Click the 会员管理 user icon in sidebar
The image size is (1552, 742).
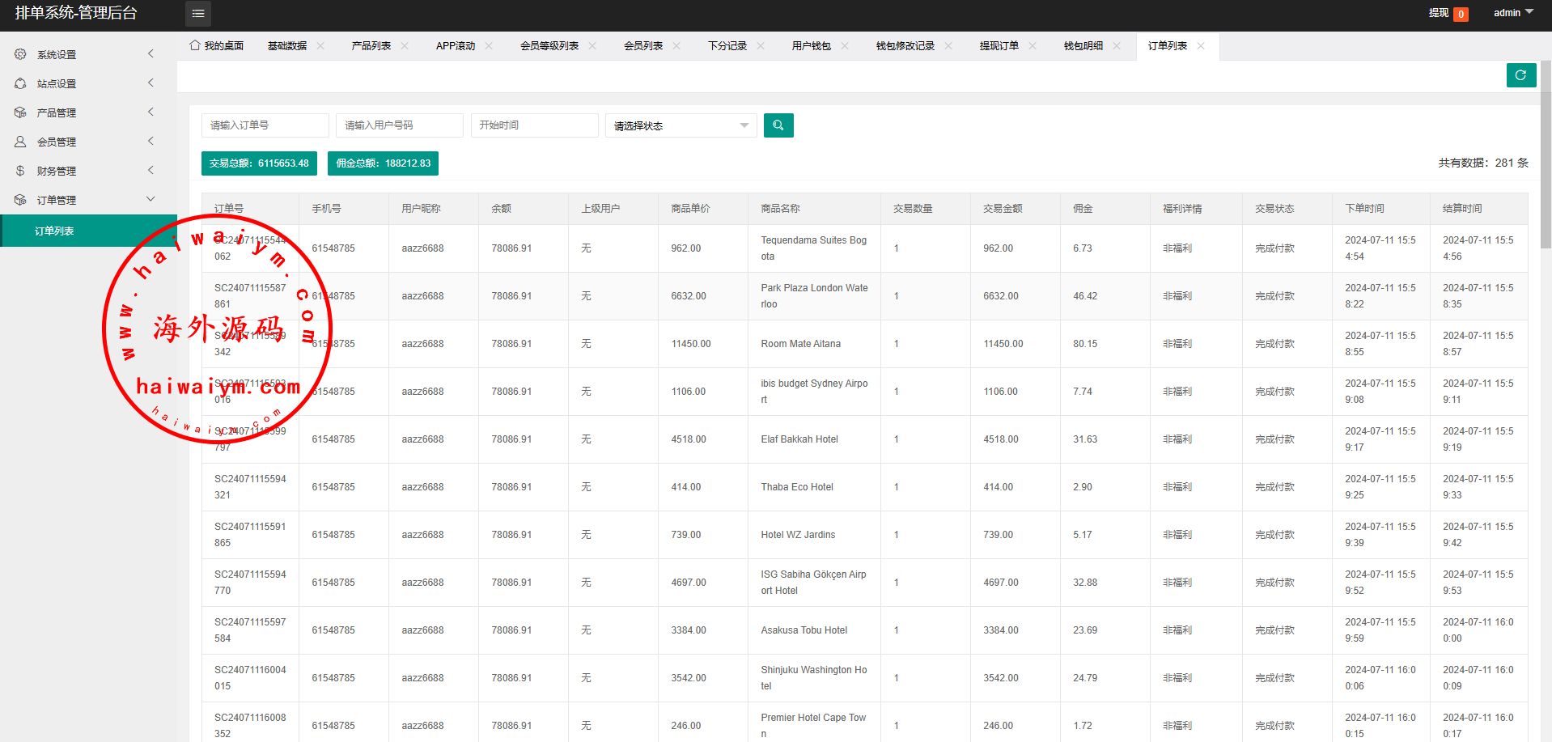click(x=21, y=142)
